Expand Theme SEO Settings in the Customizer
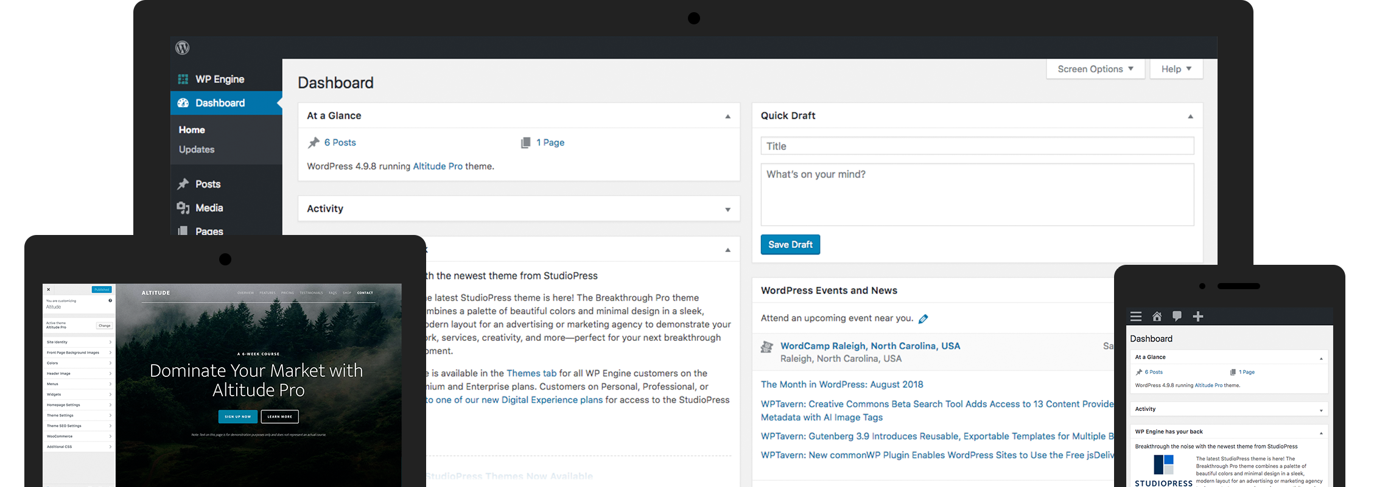 click(79, 426)
